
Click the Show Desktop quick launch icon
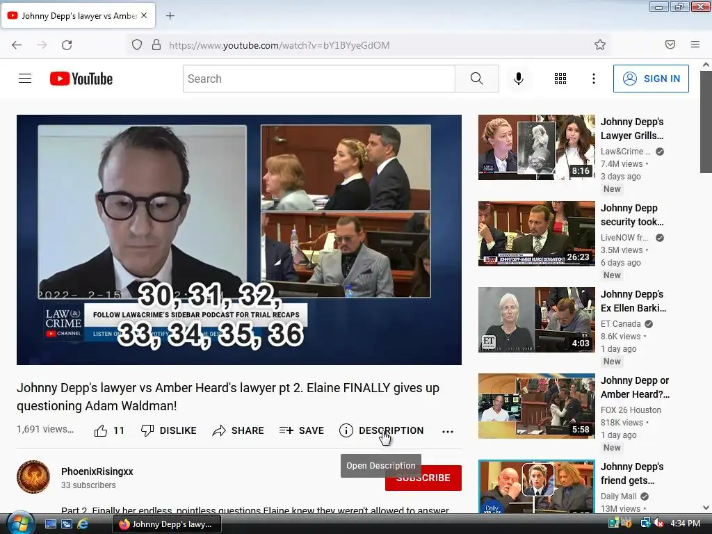(x=50, y=524)
